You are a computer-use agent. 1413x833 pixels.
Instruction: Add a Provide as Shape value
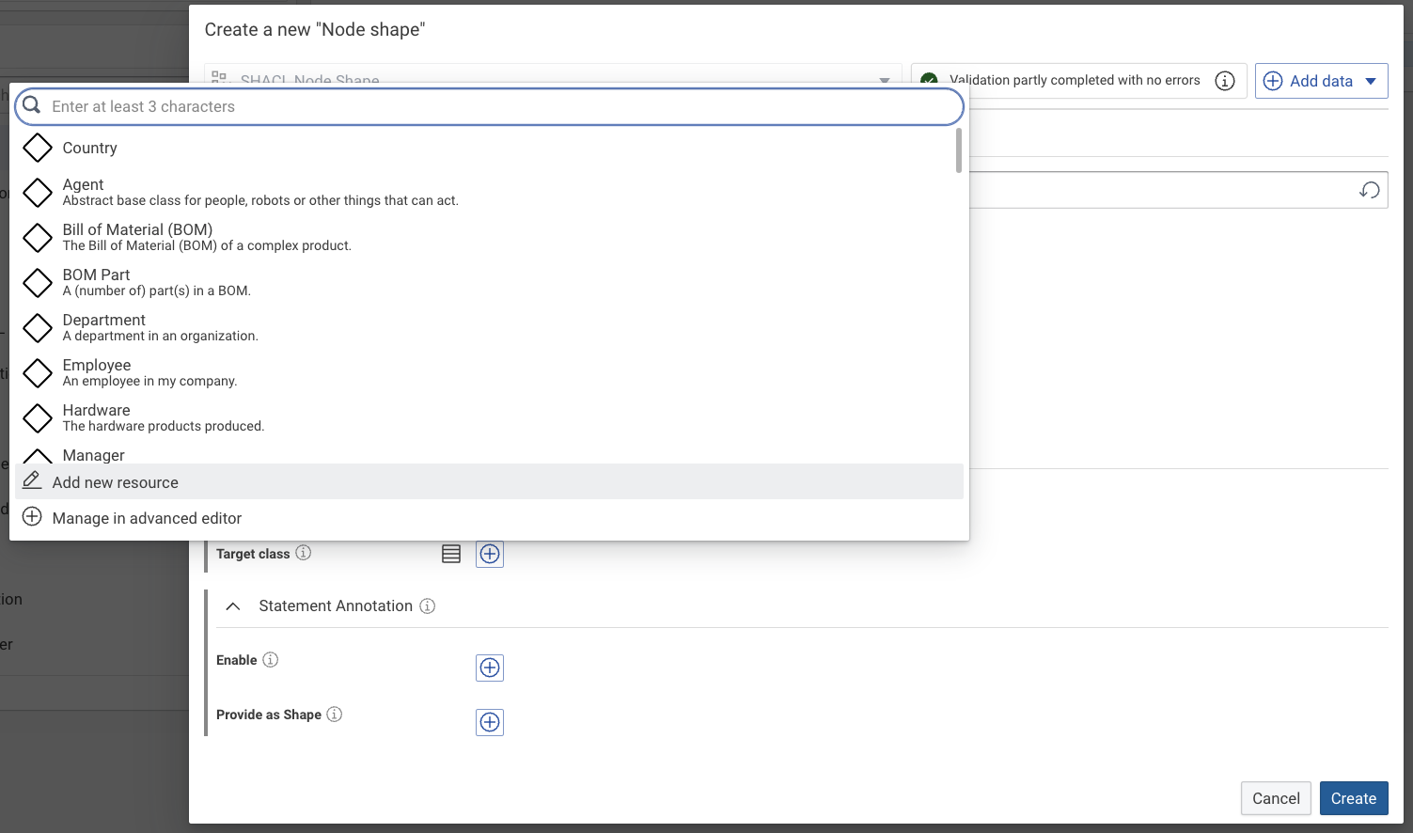(x=490, y=722)
